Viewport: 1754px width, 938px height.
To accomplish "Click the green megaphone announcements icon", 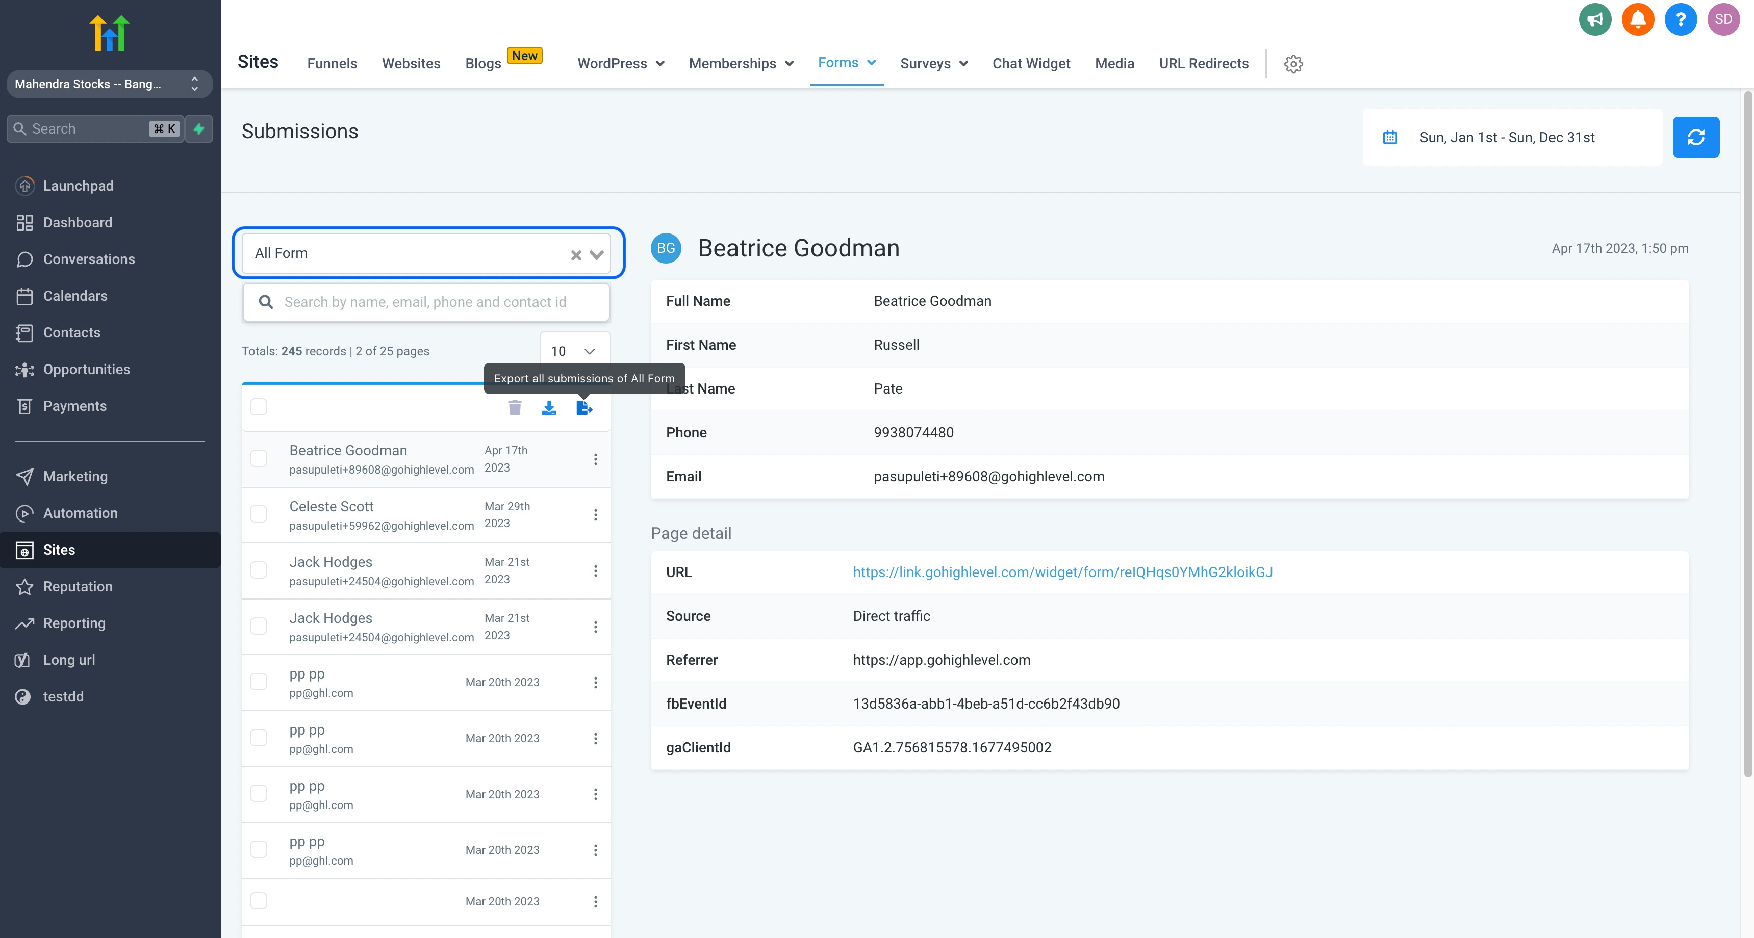I will tap(1595, 19).
